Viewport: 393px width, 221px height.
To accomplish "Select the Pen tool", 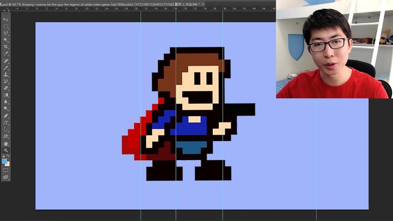I will tap(6, 116).
